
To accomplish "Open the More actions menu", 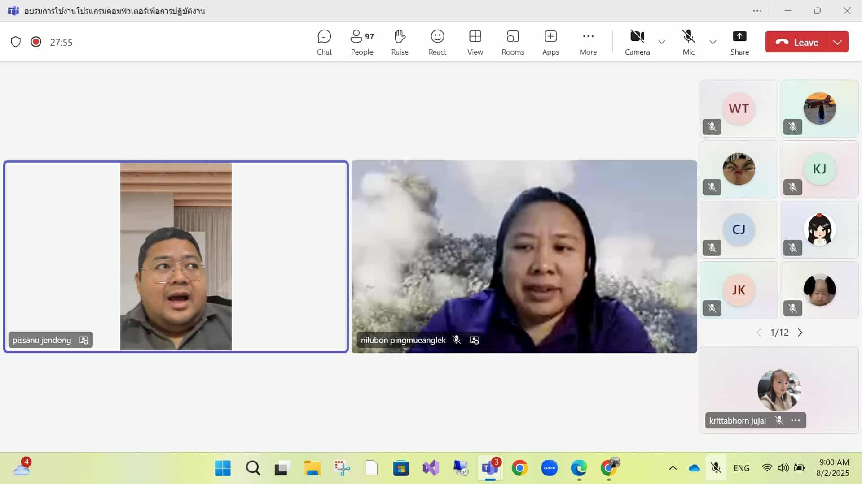I will (588, 42).
